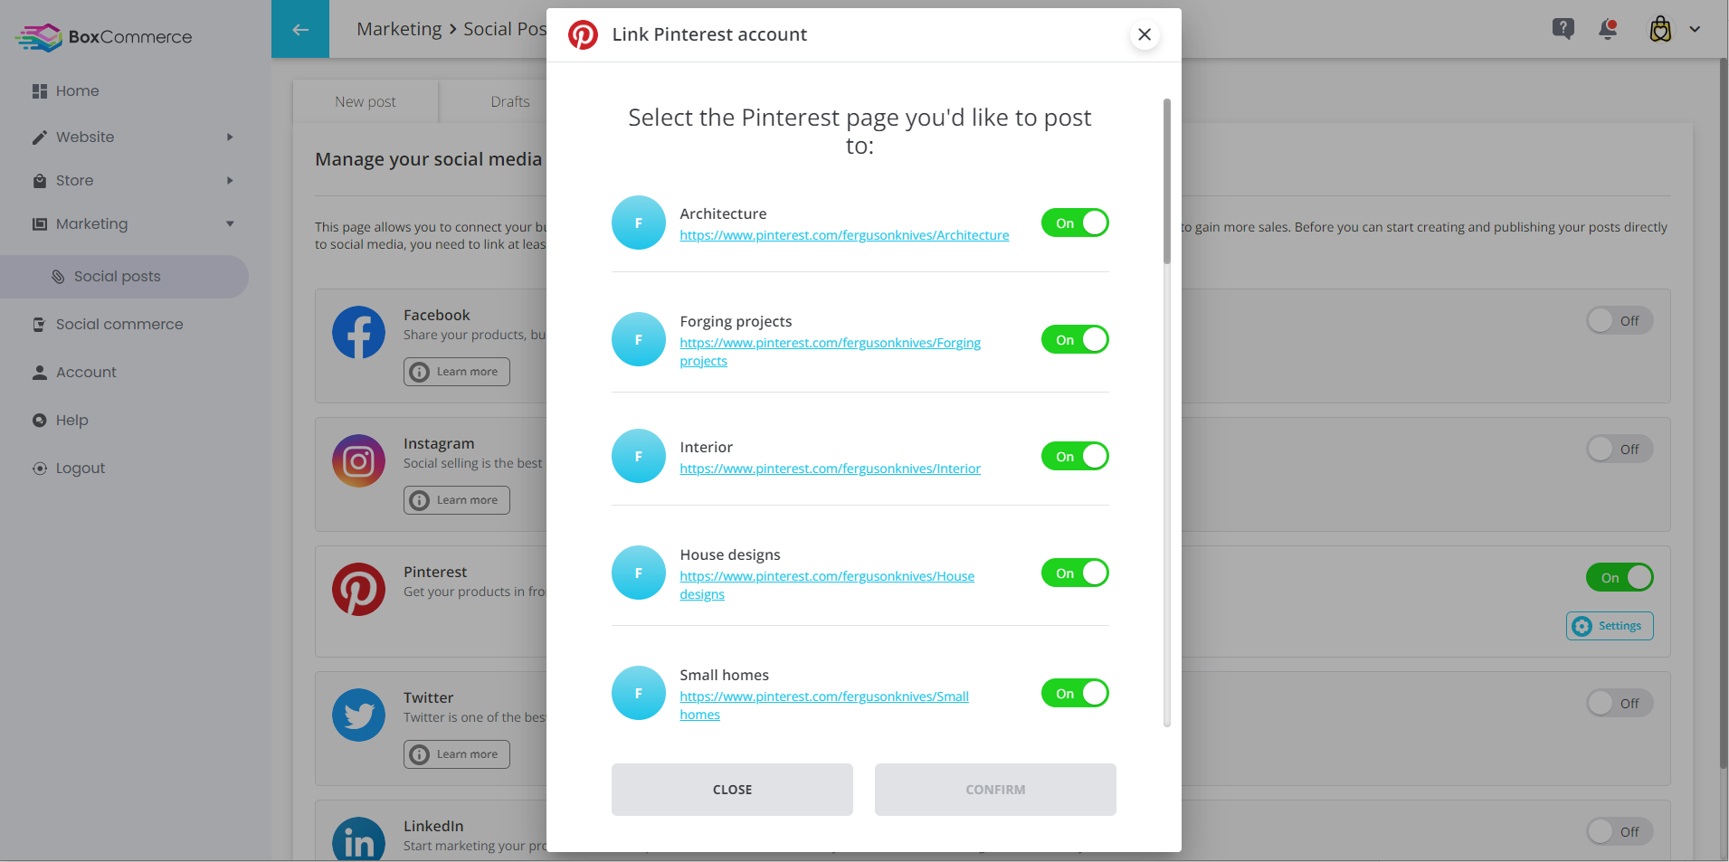Click the Marketing sidebar icon
Image resolution: width=1729 pixels, height=862 pixels.
[39, 224]
